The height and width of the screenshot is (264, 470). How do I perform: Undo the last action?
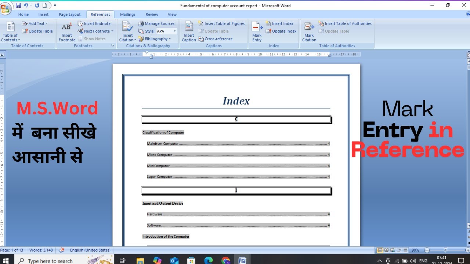[x=26, y=5]
